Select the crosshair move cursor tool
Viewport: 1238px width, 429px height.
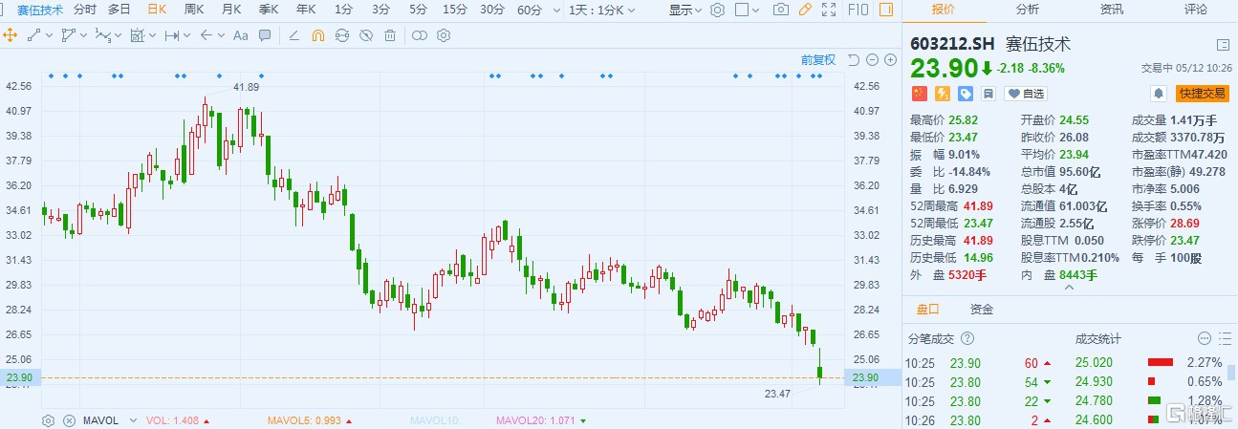click(x=11, y=35)
